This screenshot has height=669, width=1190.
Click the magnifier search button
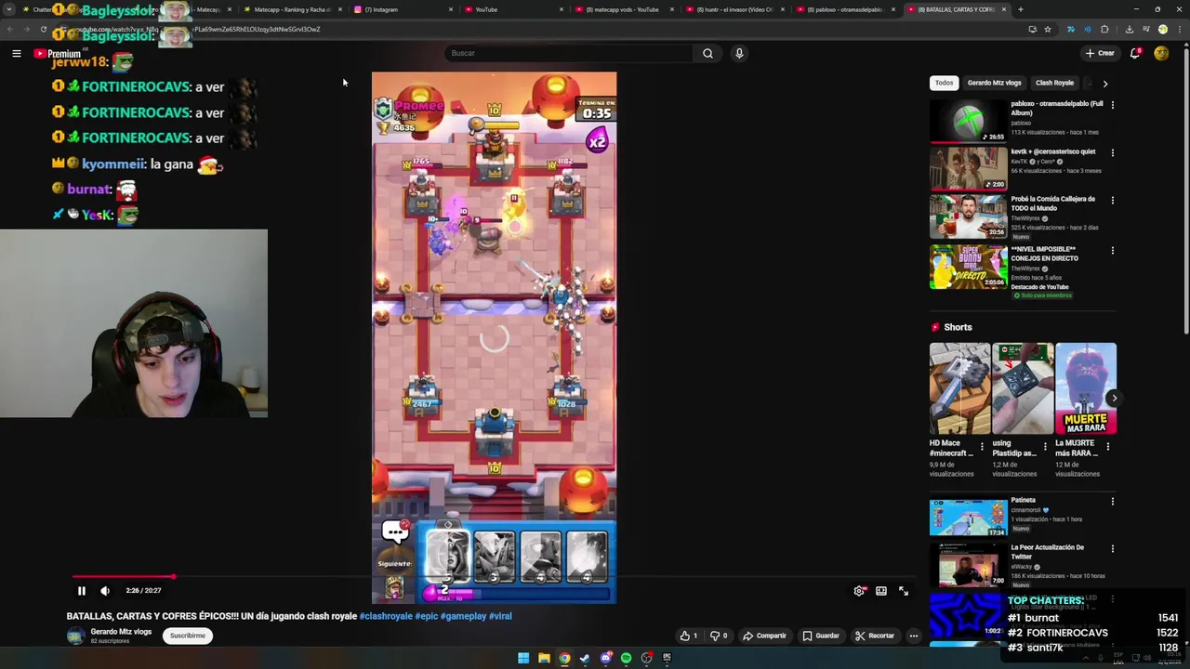707,53
